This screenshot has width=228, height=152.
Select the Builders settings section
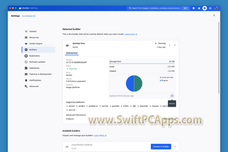39,50
